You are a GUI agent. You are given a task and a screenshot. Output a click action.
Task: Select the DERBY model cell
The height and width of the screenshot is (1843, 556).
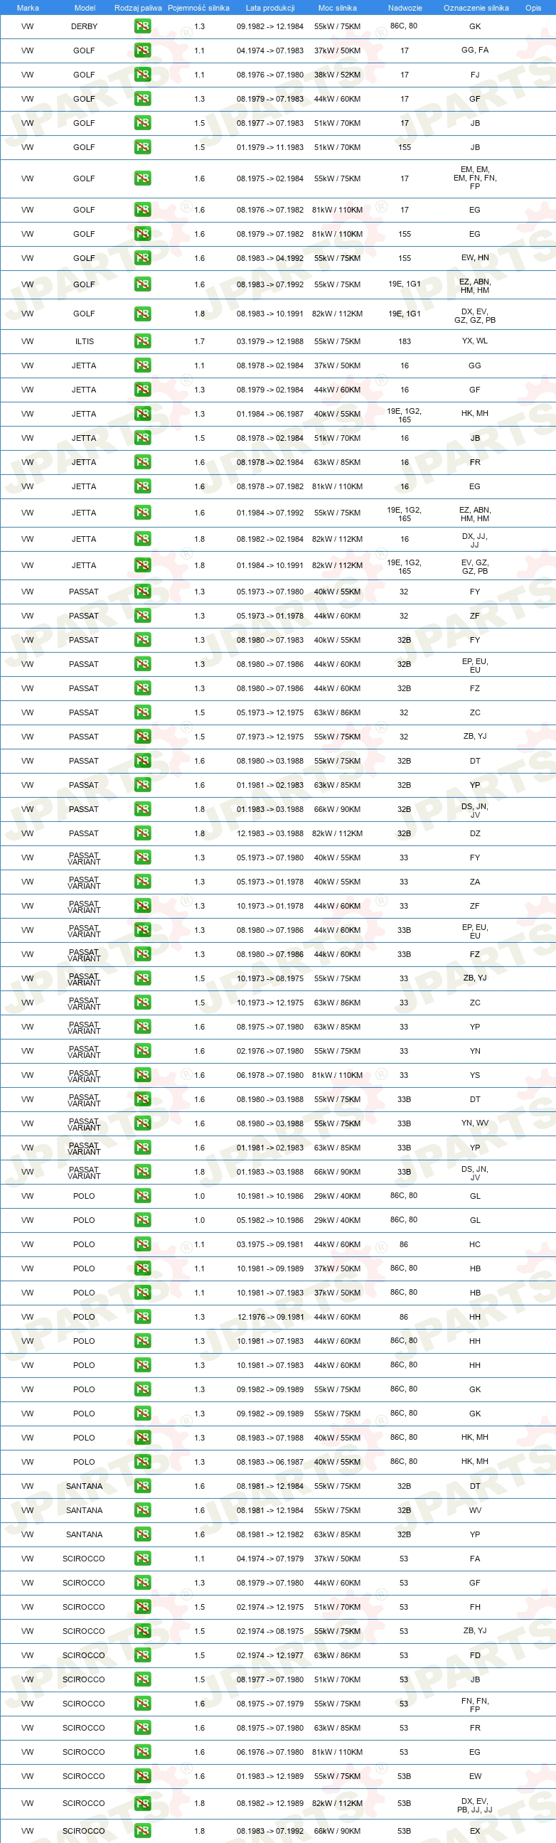click(x=84, y=26)
